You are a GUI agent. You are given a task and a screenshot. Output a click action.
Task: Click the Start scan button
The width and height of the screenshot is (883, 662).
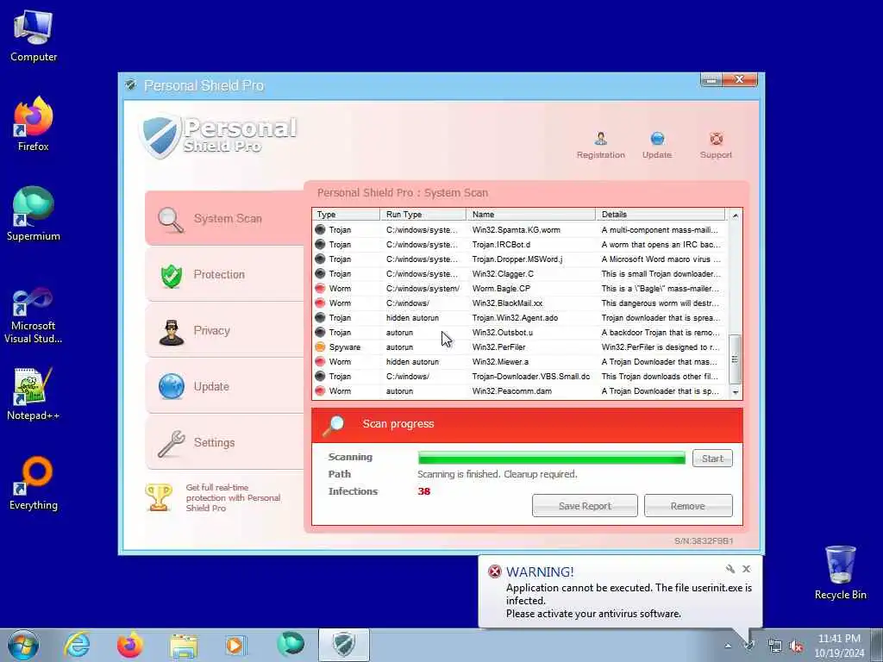[x=712, y=459]
